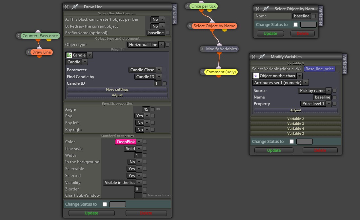Open the Ray right dropdown
Screen dimensions: 360x220
click(x=143, y=130)
